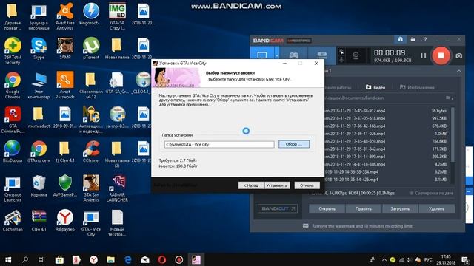The height and width of the screenshot is (266, 474).
Task: Select the 14-41-18-386.mp4 recording
Action: click(386, 164)
